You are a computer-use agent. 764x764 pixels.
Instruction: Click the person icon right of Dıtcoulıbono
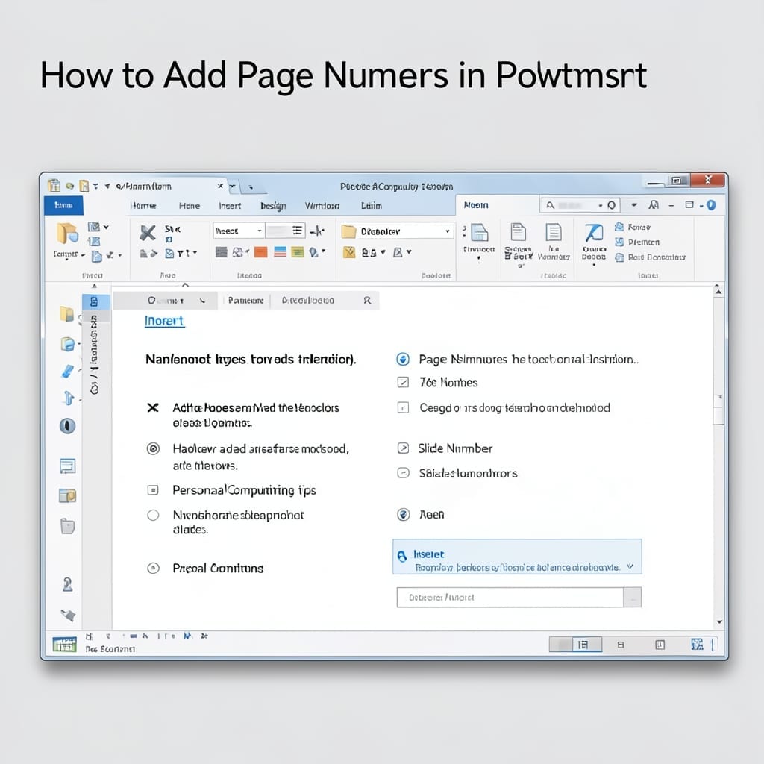coord(367,301)
